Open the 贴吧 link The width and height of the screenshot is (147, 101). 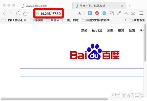click(x=132, y=31)
